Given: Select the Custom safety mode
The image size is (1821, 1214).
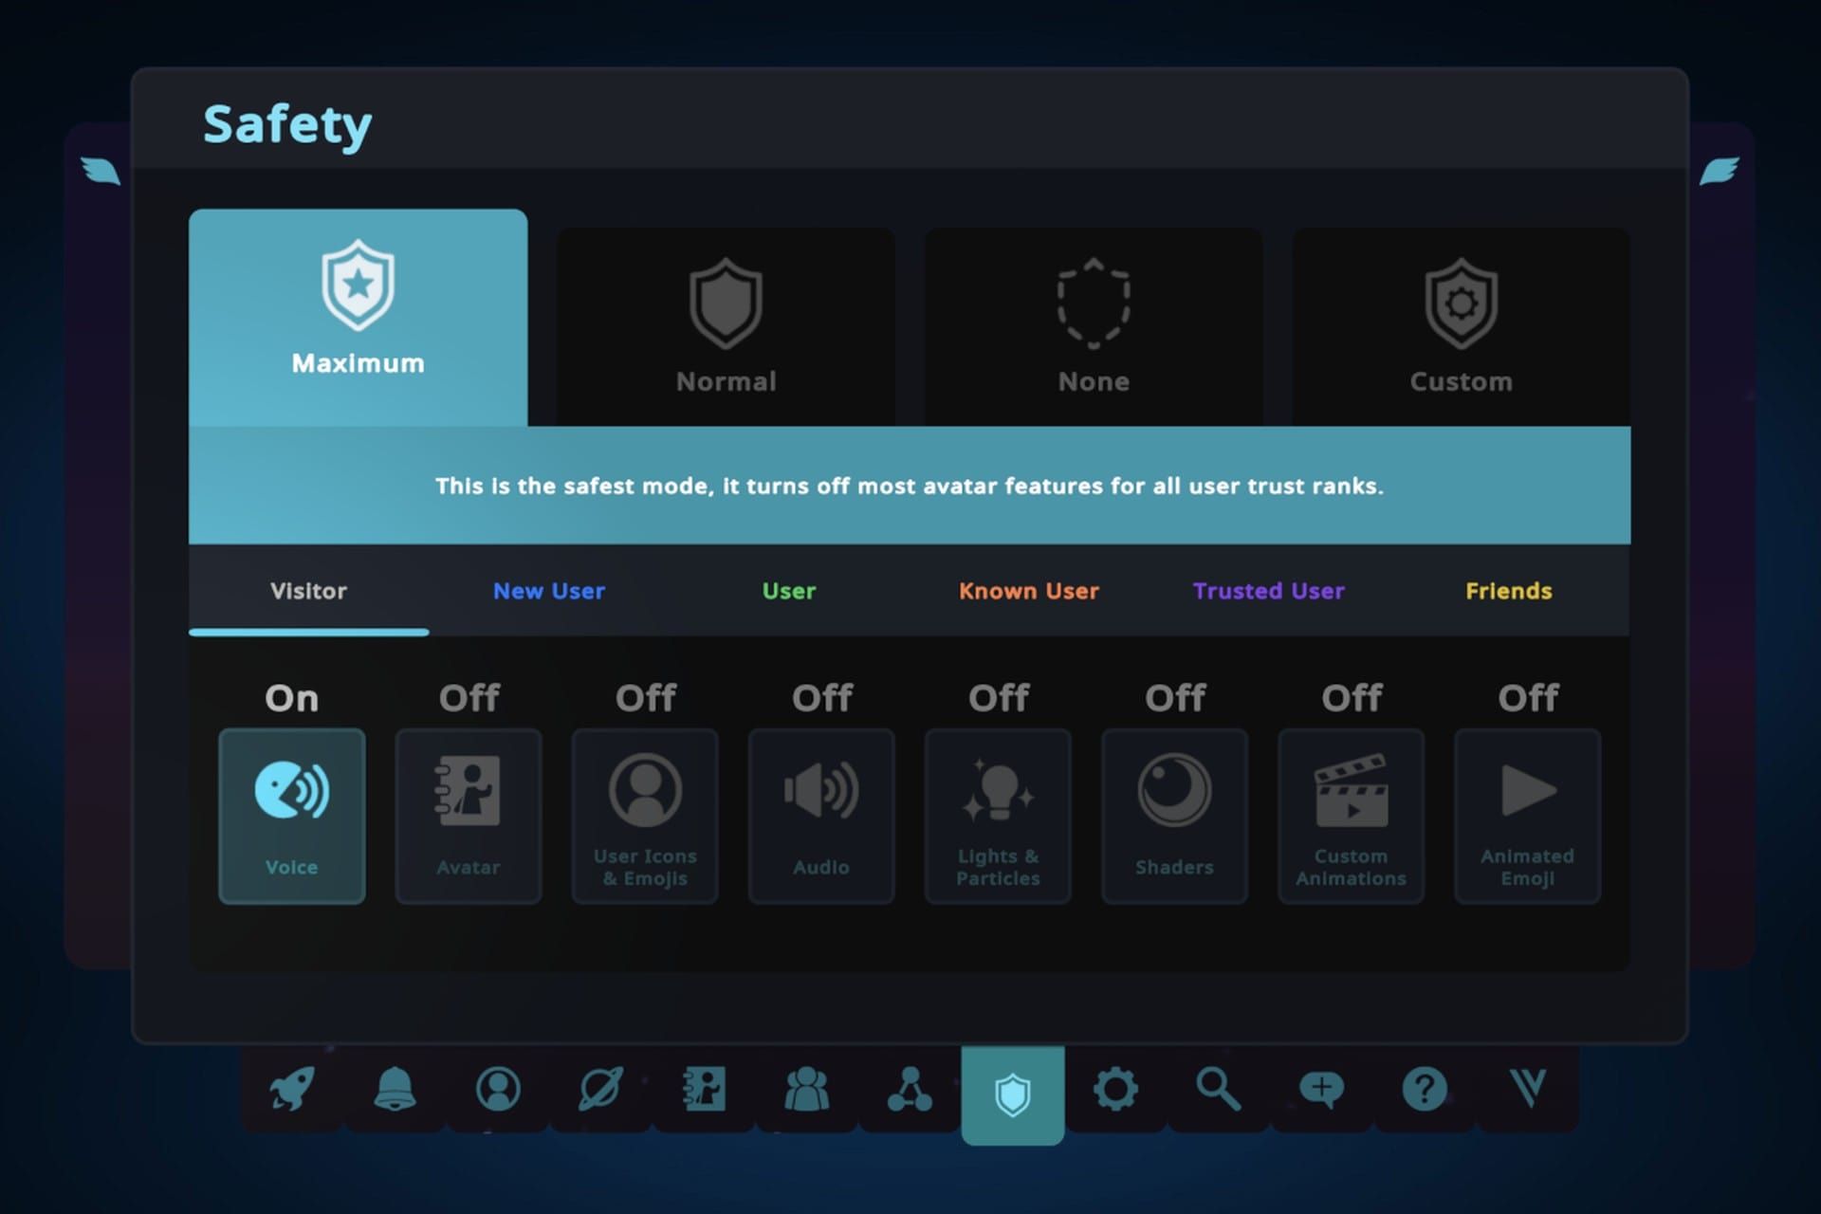Looking at the screenshot, I should (1461, 322).
